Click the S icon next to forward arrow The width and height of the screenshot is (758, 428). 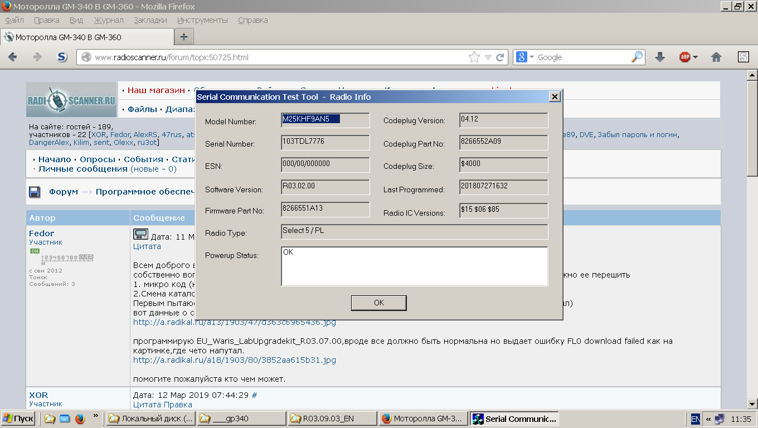[62, 57]
